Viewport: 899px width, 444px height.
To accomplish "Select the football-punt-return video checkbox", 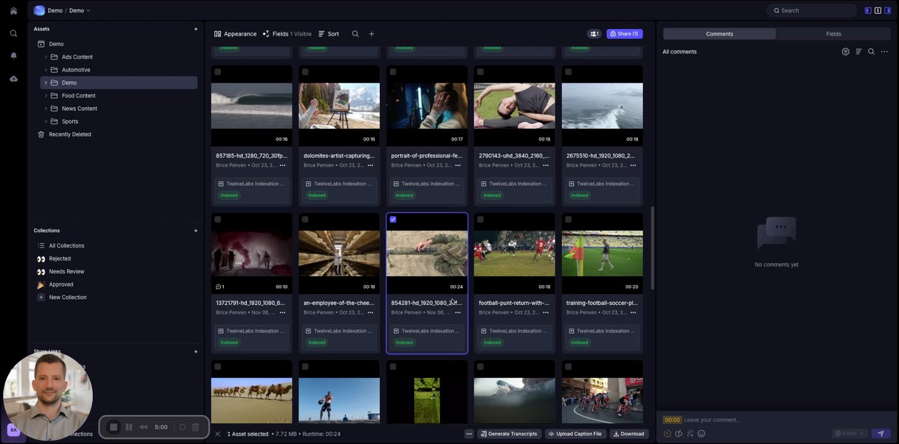I will [x=480, y=220].
